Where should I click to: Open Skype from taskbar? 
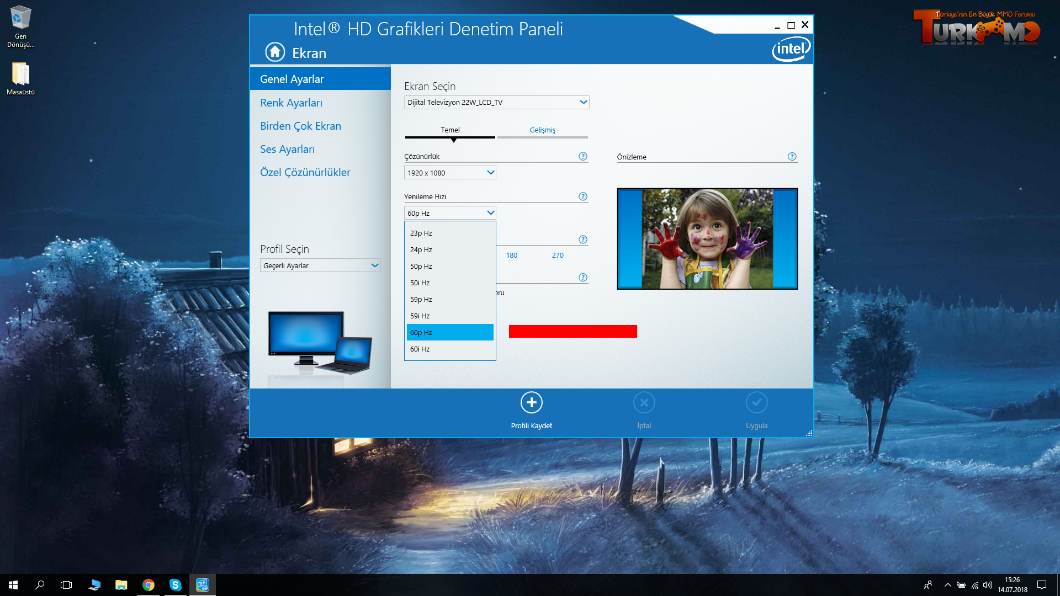[x=176, y=585]
